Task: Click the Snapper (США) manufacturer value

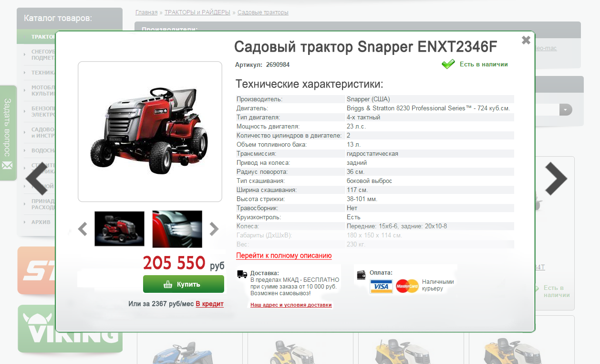Action: pos(368,99)
